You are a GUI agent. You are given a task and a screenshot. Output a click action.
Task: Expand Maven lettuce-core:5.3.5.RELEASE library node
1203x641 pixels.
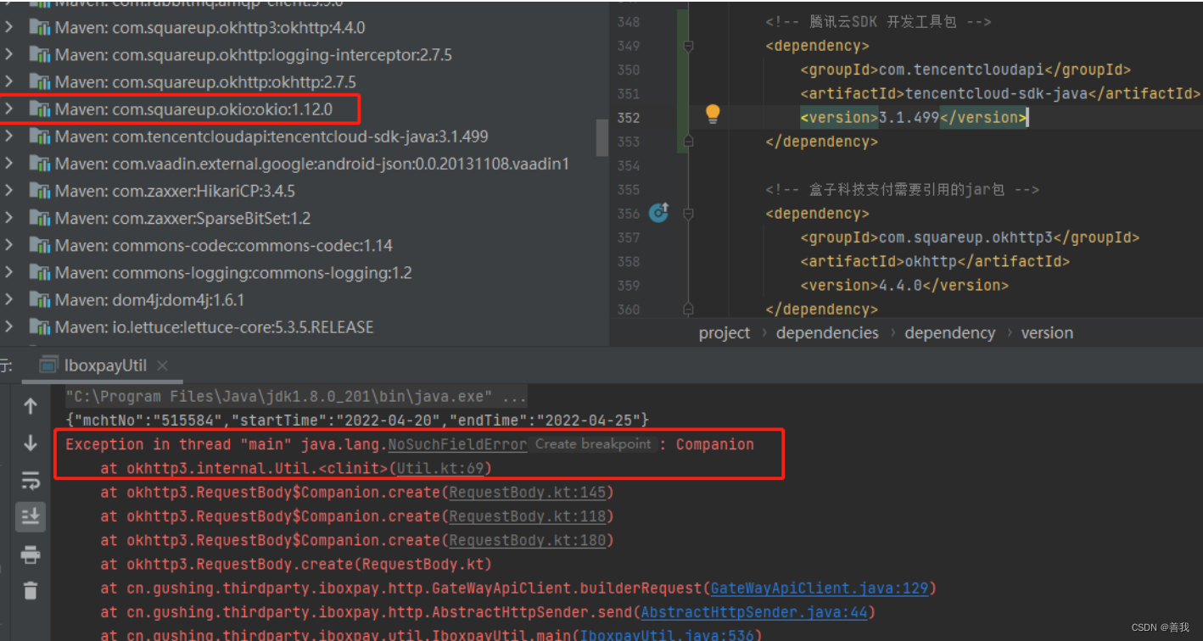pos(8,326)
